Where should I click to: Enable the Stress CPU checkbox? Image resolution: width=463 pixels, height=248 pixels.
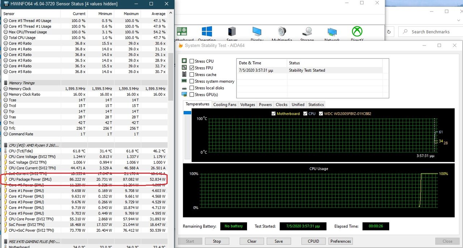(192, 61)
